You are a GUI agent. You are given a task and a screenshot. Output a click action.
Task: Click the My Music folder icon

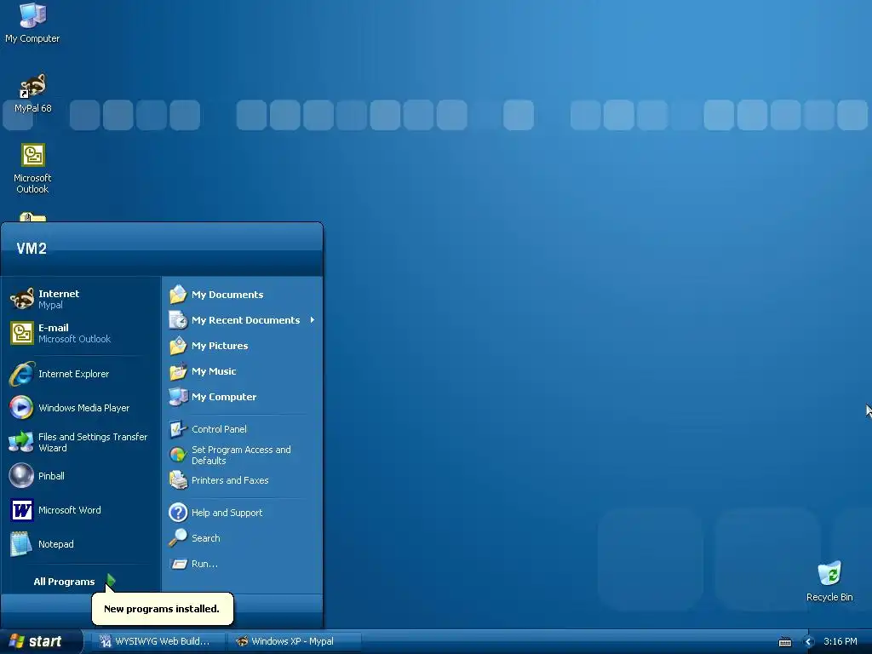(x=178, y=371)
